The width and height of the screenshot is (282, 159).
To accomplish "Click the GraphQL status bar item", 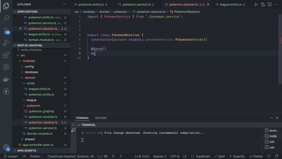I will click(x=237, y=156).
